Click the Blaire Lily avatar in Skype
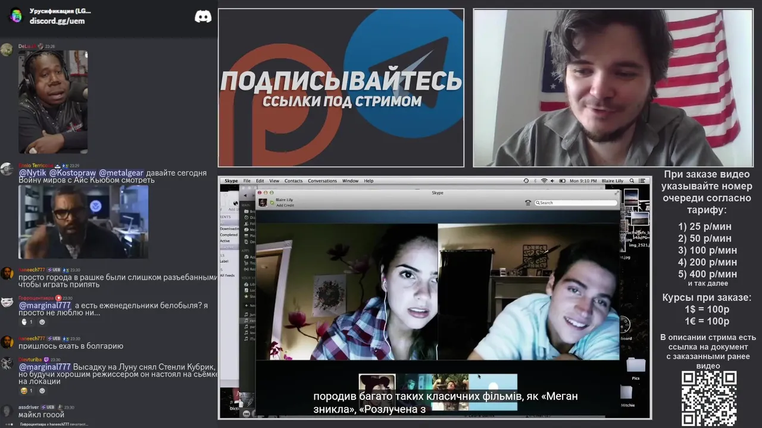The height and width of the screenshot is (428, 762). pyautogui.click(x=263, y=202)
